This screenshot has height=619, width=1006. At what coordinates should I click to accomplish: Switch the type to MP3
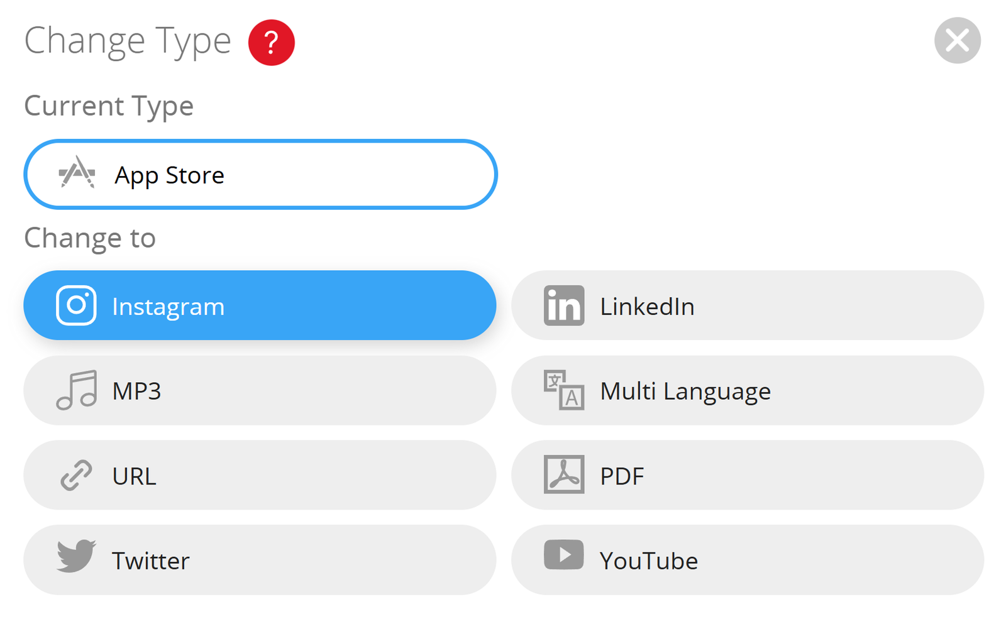click(260, 390)
